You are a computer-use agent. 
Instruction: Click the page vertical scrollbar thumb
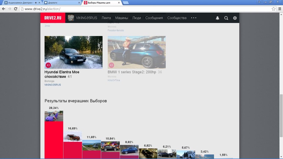[x=281, y=115]
